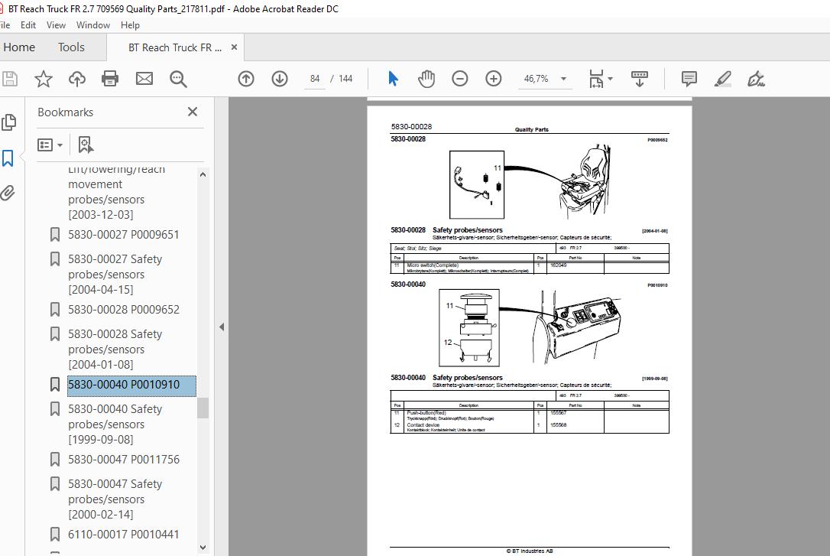Open the sign document pen tool
The width and height of the screenshot is (830, 556).
coord(756,79)
